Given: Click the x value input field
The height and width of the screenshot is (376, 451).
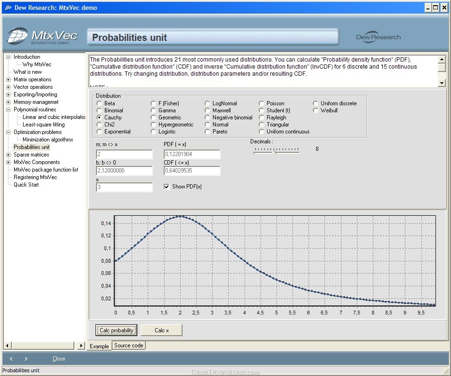Looking at the screenshot, I should pos(124,187).
